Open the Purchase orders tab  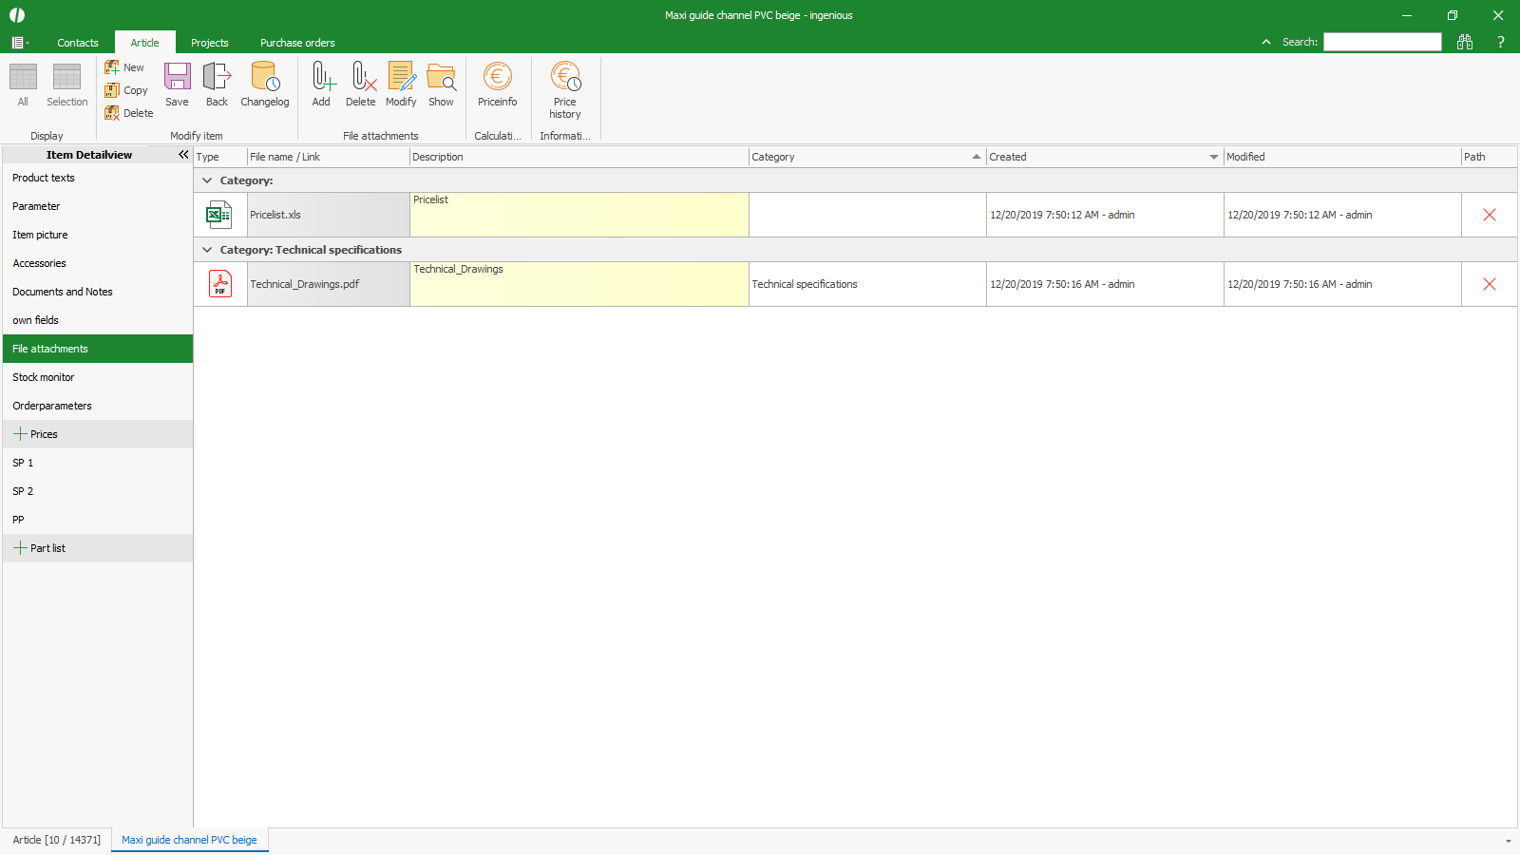pyautogui.click(x=297, y=43)
